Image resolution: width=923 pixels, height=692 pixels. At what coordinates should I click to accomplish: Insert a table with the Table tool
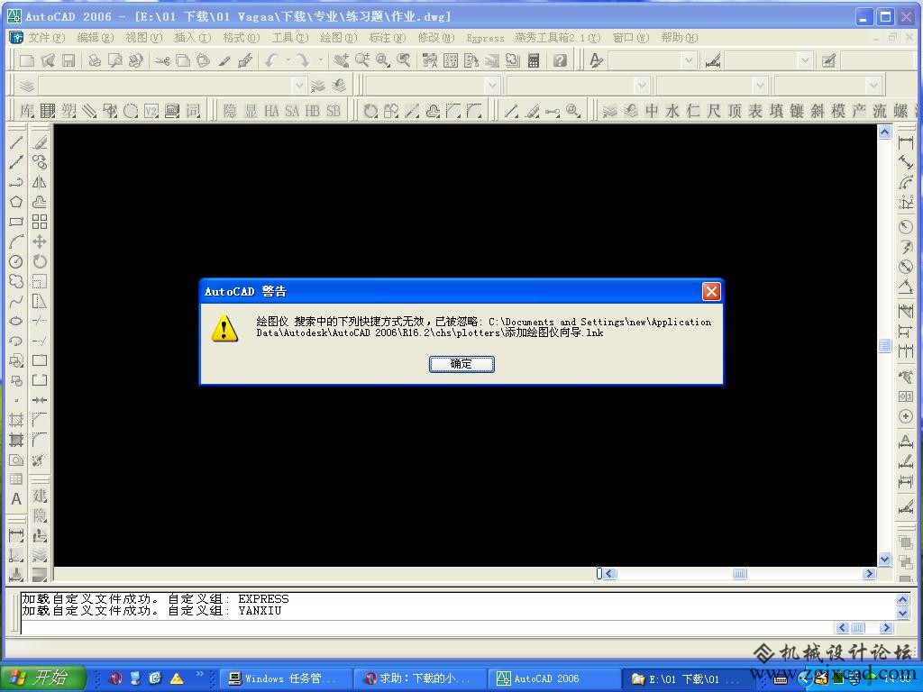(16, 479)
